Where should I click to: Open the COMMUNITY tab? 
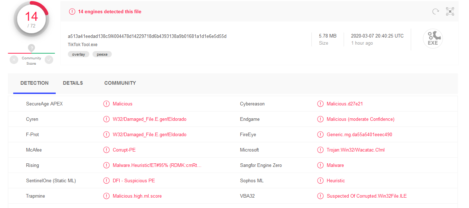120,83
